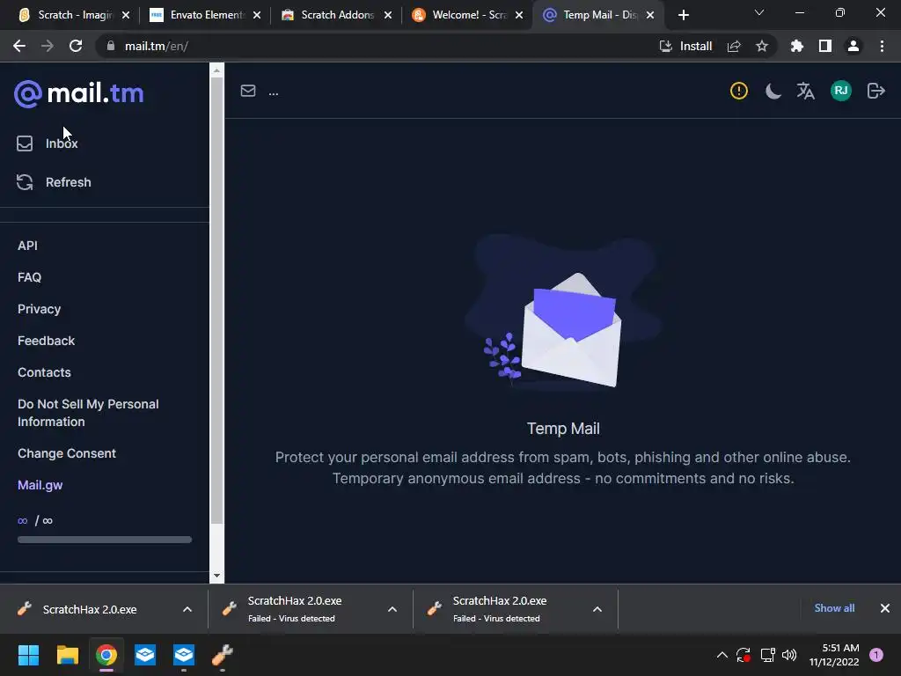Bookmark this page with the star
This screenshot has height=676, width=901.
pos(762,46)
